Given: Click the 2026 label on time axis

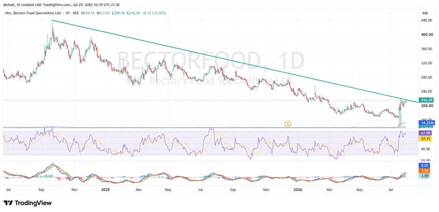Looking at the screenshot, I should pos(299,190).
